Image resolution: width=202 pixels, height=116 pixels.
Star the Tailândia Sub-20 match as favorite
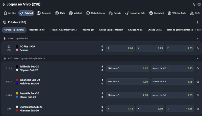pos(198,68)
